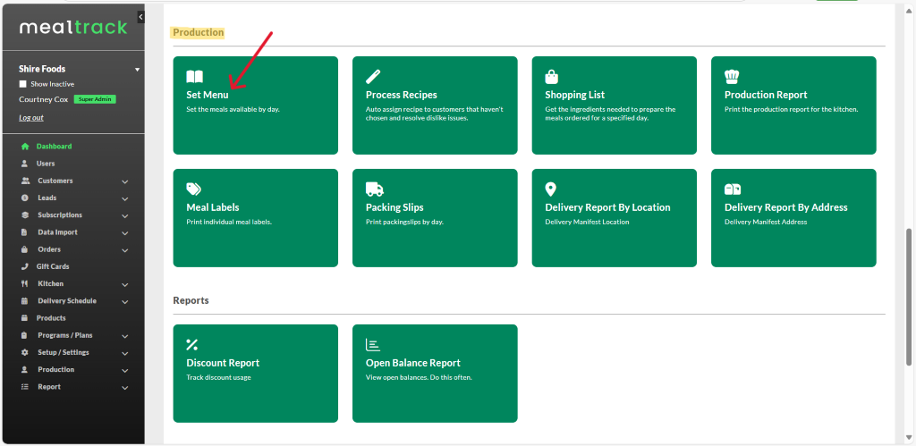Click mailbox icon on Delivery Report By Address
The height and width of the screenshot is (446, 916).
pyautogui.click(x=733, y=189)
